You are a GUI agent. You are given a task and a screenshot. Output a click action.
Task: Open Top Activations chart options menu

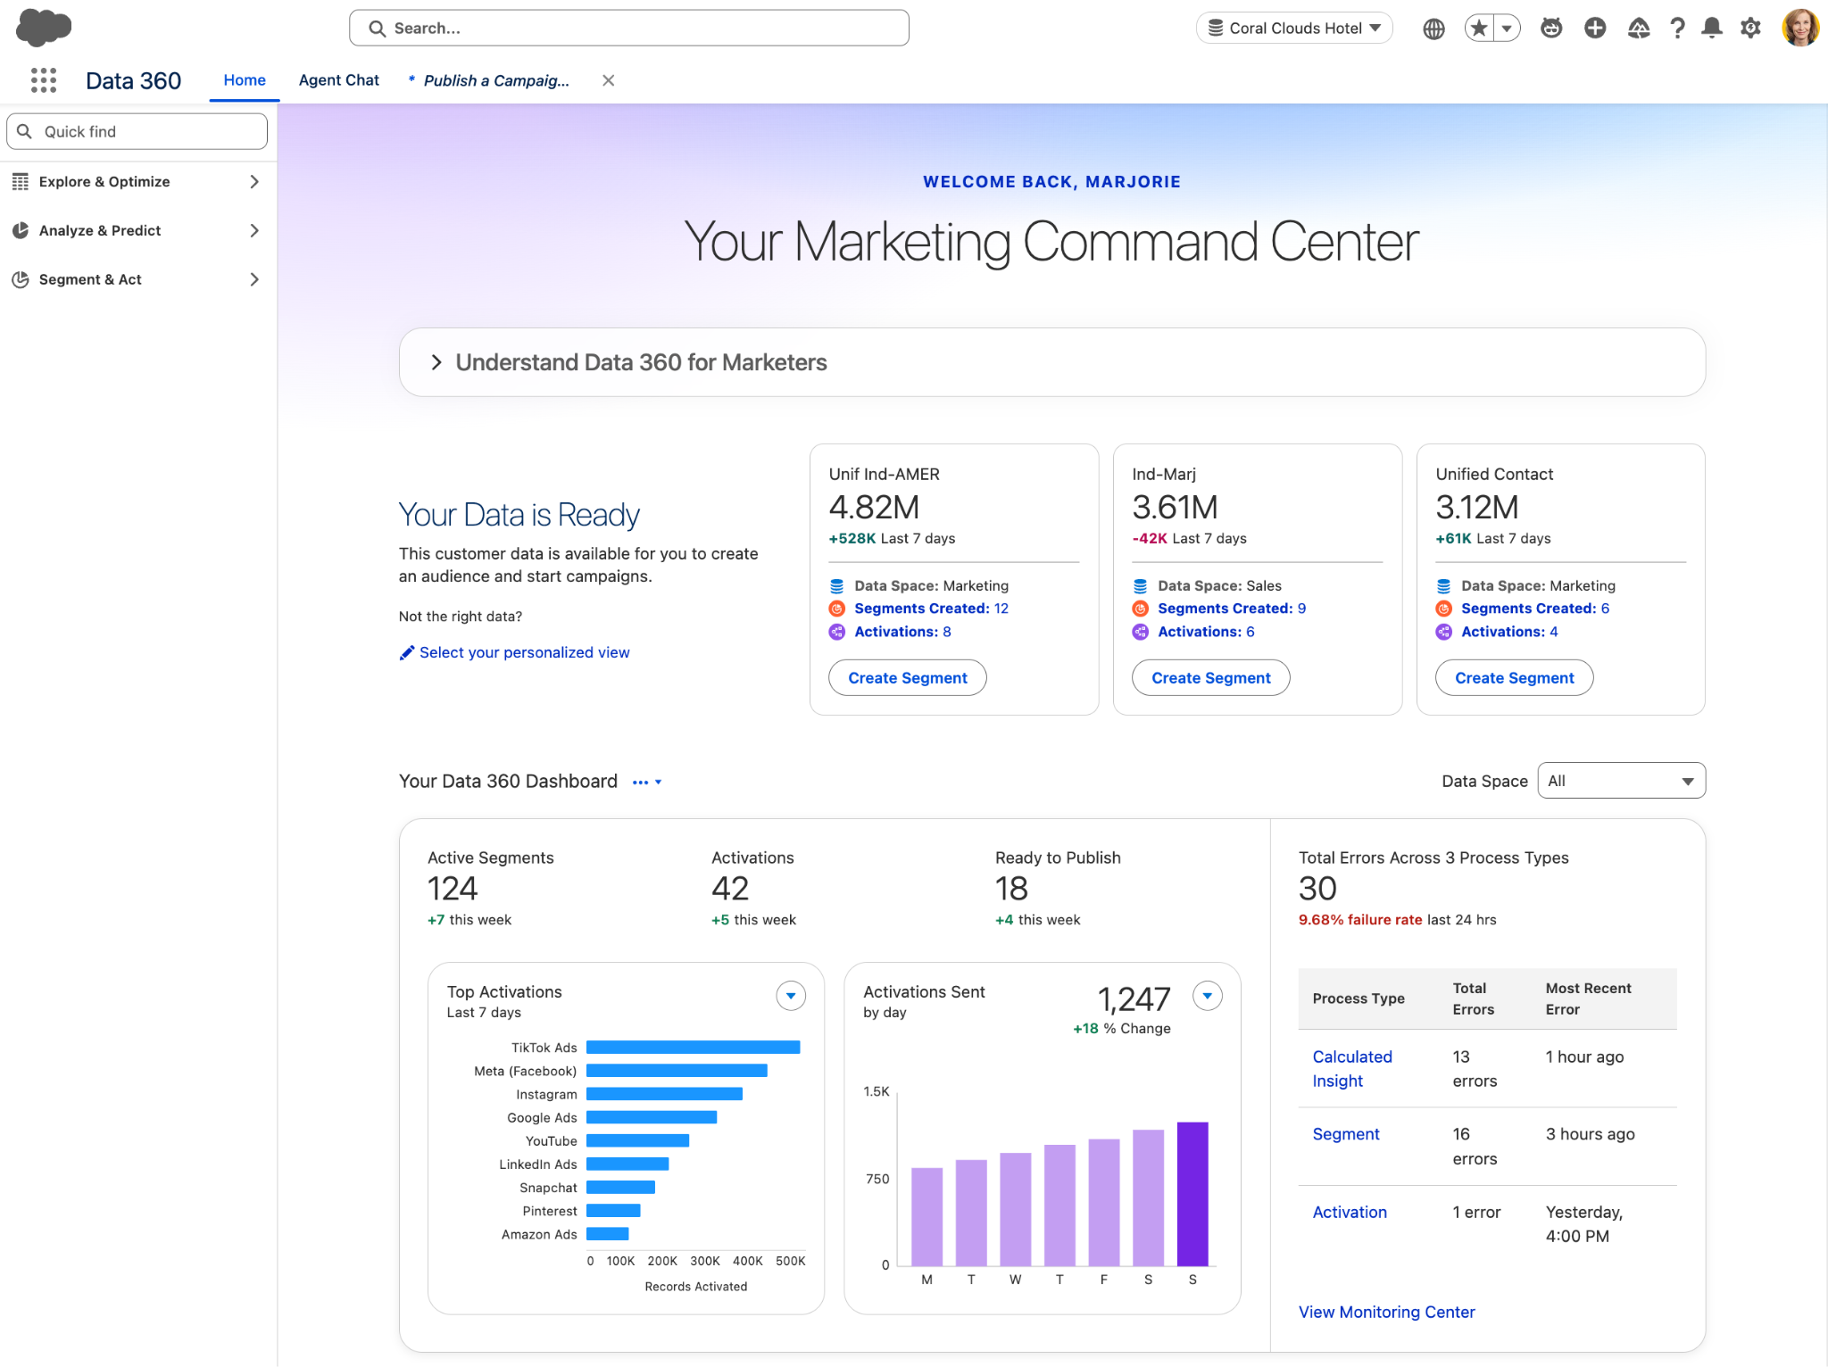pos(791,996)
